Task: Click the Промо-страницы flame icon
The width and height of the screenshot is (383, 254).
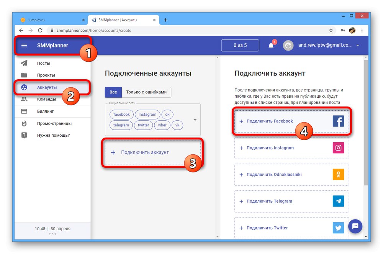Action: point(24,123)
